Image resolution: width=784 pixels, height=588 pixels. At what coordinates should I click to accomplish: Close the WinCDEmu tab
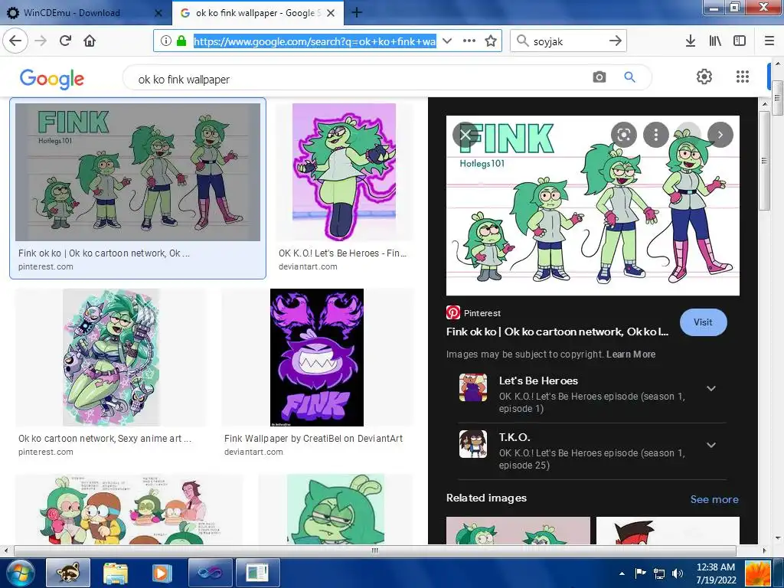click(158, 13)
